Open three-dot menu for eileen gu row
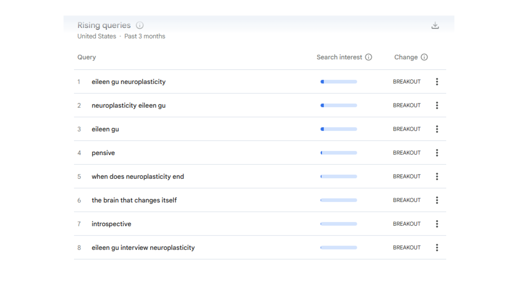 point(437,129)
